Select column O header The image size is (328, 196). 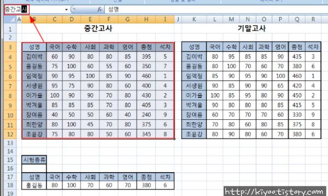coord(264,20)
